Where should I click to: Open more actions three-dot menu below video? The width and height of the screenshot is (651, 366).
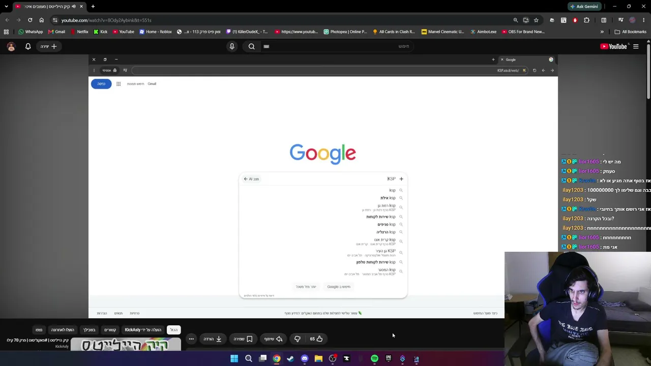click(x=191, y=339)
